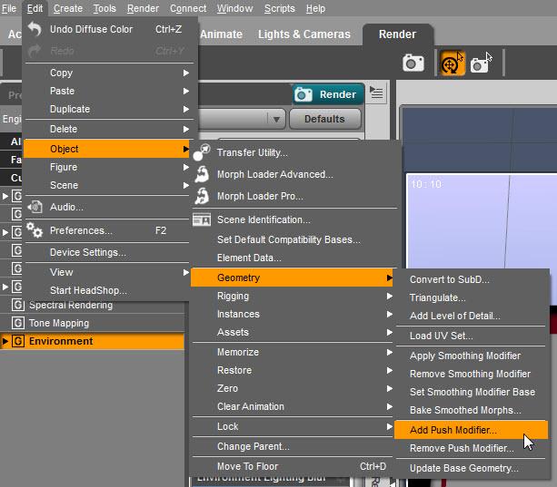
Task: Choose Bake Smoothed Morphs
Action: point(471,410)
